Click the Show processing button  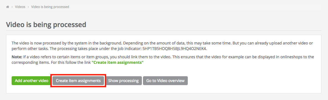pyautogui.click(x=123, y=81)
